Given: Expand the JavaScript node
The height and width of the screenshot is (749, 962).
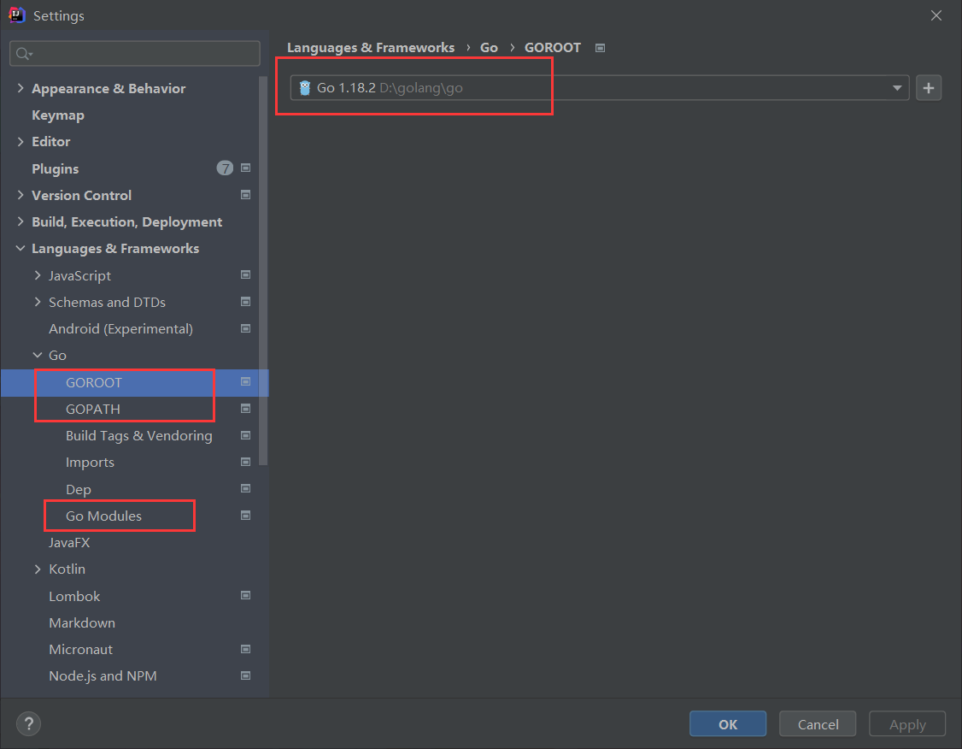Looking at the screenshot, I should (x=38, y=275).
